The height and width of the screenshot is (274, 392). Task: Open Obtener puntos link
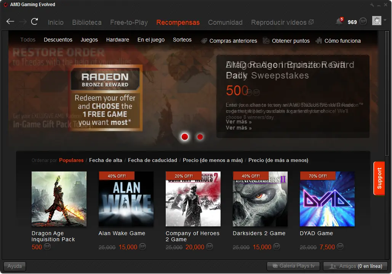point(291,41)
